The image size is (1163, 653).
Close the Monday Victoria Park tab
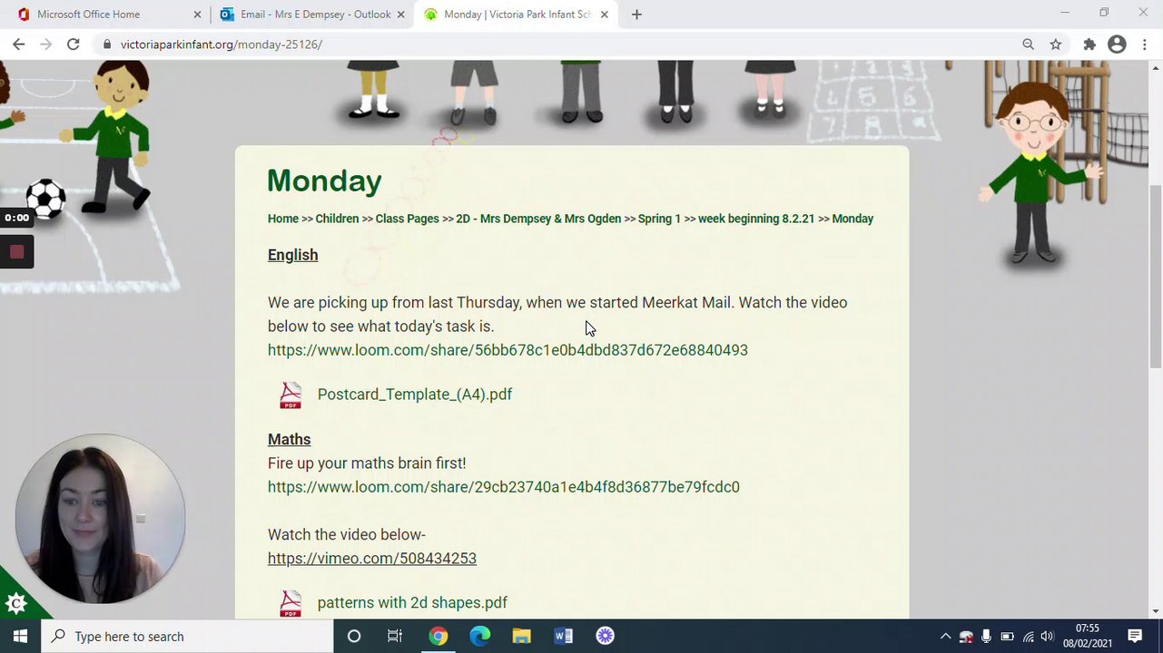(x=604, y=15)
